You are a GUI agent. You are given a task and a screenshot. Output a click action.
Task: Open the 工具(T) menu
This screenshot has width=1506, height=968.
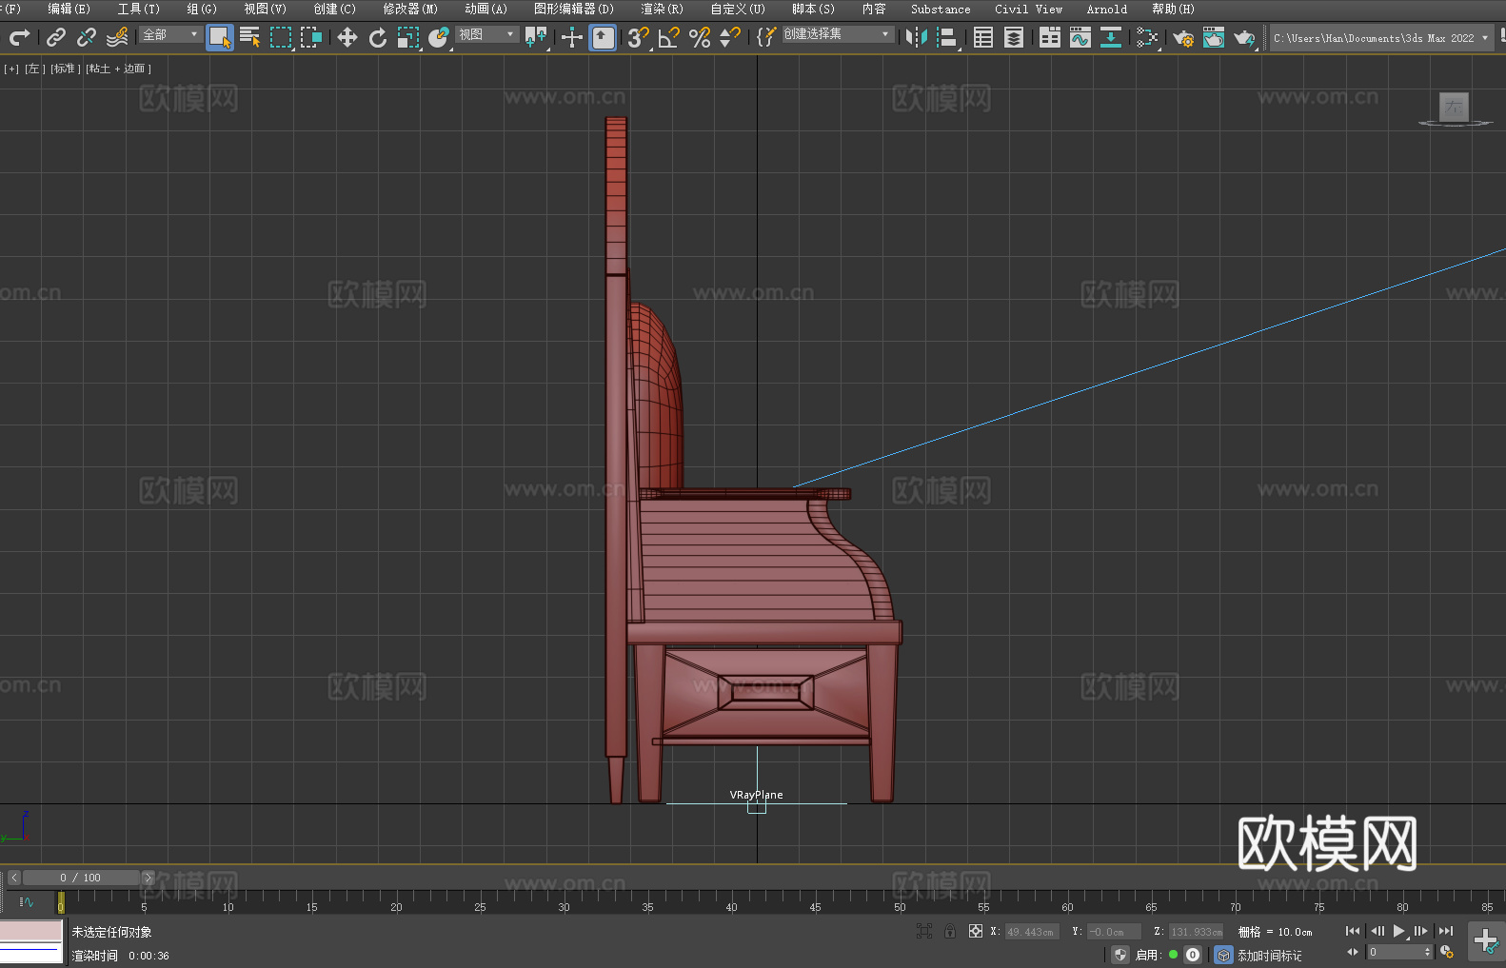click(139, 9)
